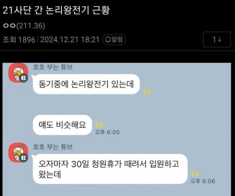The image size is (235, 196).
Task: Click the author name ㅇㅇ(211.36)
Action: point(24,26)
